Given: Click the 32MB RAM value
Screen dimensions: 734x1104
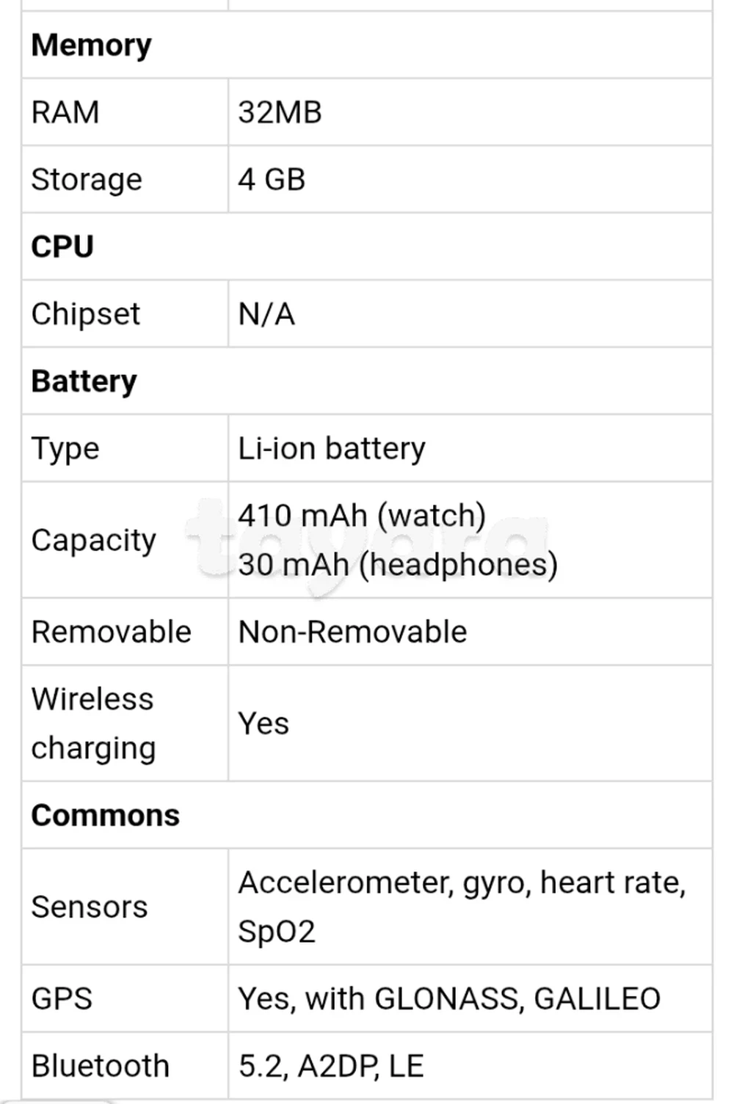Looking at the screenshot, I should [280, 113].
